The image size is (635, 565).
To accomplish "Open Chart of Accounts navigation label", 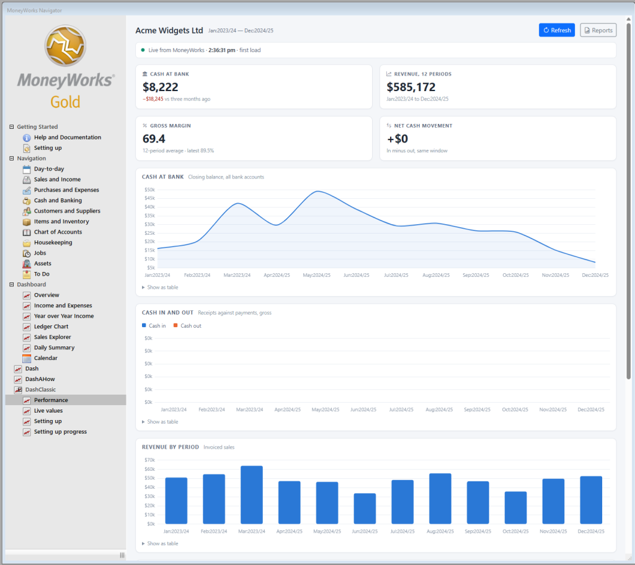I will pos(58,232).
